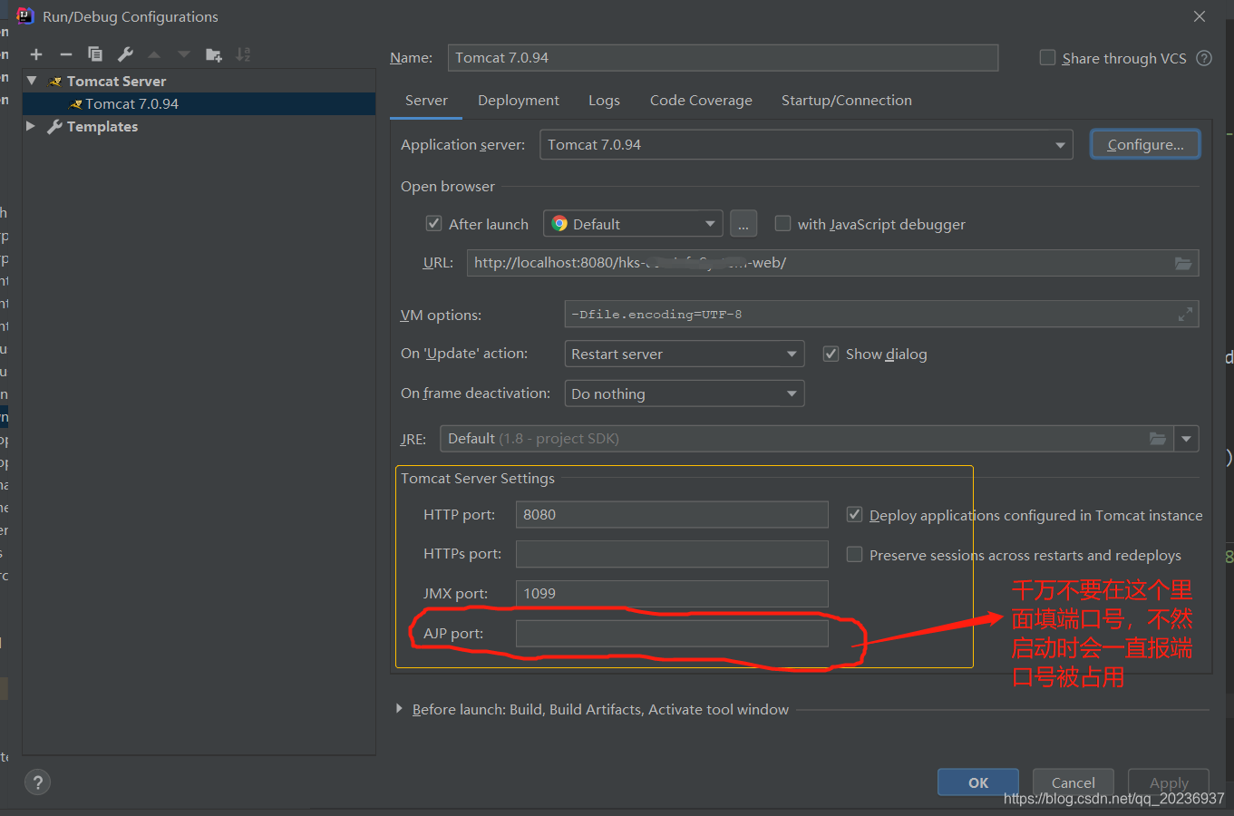Switch to Server tab
This screenshot has height=816, width=1234.
[x=426, y=101]
